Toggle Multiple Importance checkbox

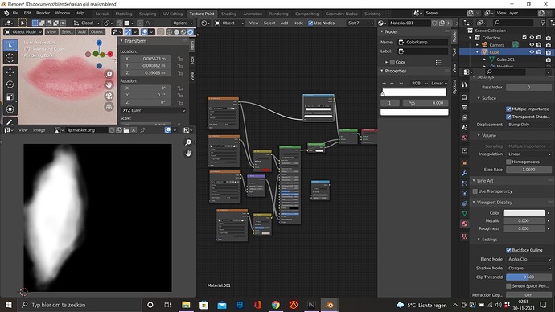[508, 109]
